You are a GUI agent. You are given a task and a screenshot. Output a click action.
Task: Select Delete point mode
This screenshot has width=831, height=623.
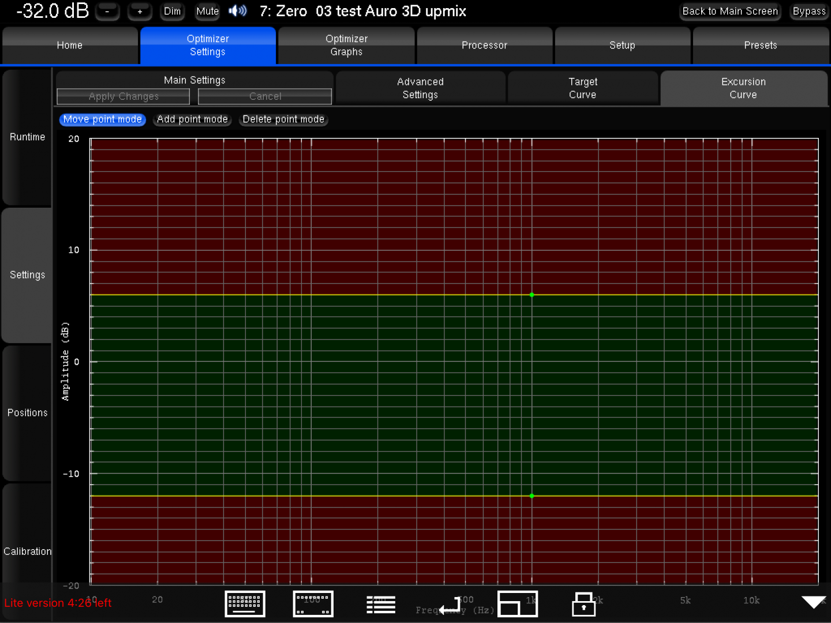click(283, 119)
